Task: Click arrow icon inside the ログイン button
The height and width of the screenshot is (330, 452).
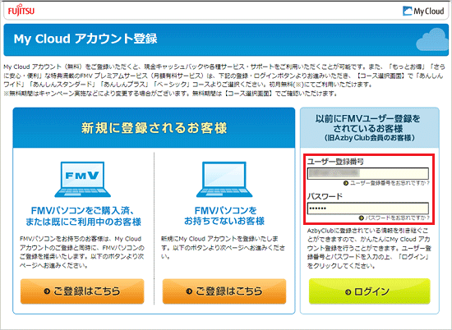Action: (348, 292)
